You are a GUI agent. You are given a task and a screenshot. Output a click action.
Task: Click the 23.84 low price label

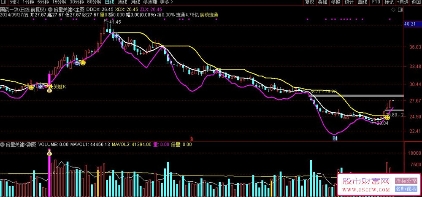(382, 123)
